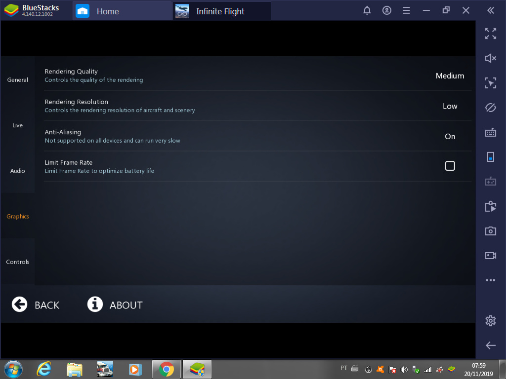The width and height of the screenshot is (506, 379).
Task: Click 'Not supported on all devices' description
Action: (x=112, y=141)
